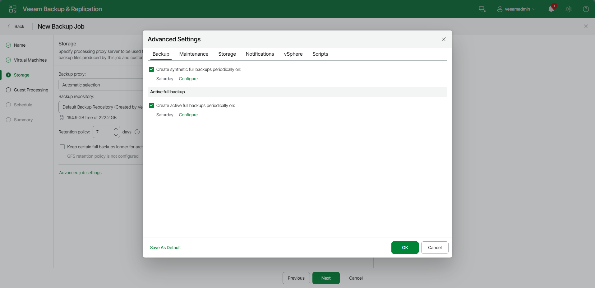
Task: Expand the veeamadmin user dropdown
Action: (x=517, y=9)
